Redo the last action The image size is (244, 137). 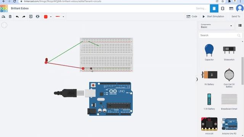pyautogui.click(x=24, y=17)
